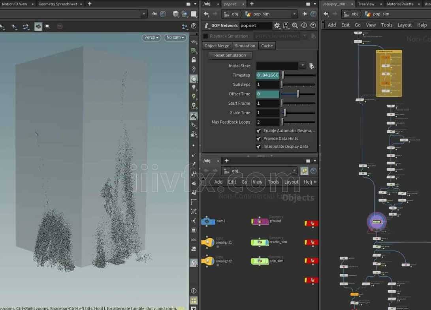
Task: Toggle the eye icon atop the viewport side toolbar
Action: point(194,42)
